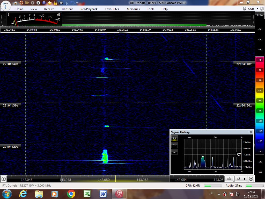This screenshot has height=199, width=265.
Task: Open the View ribbon tab
Action: [x=34, y=9]
